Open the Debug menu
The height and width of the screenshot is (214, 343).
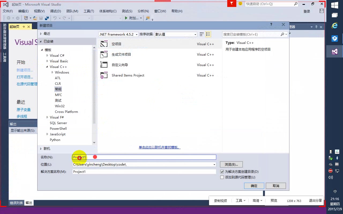[55, 11]
